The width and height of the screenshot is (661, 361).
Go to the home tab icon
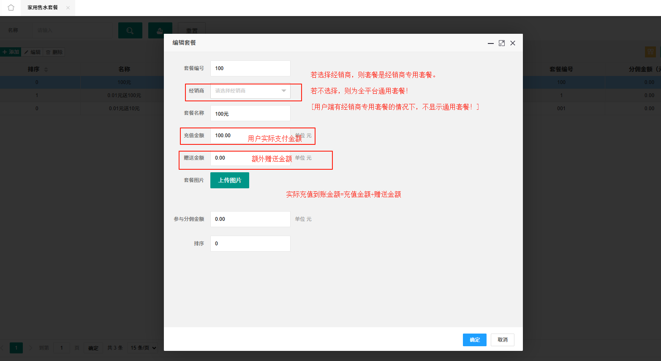tap(11, 8)
